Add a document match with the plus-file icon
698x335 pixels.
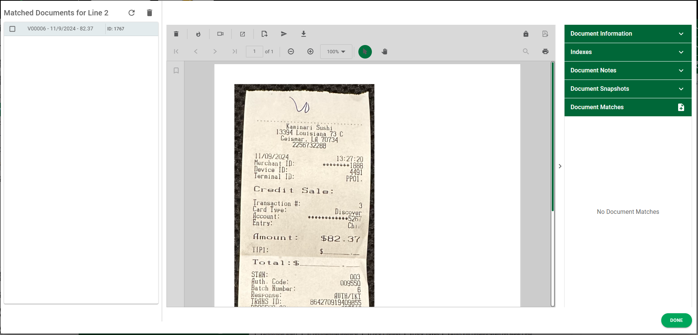point(681,107)
